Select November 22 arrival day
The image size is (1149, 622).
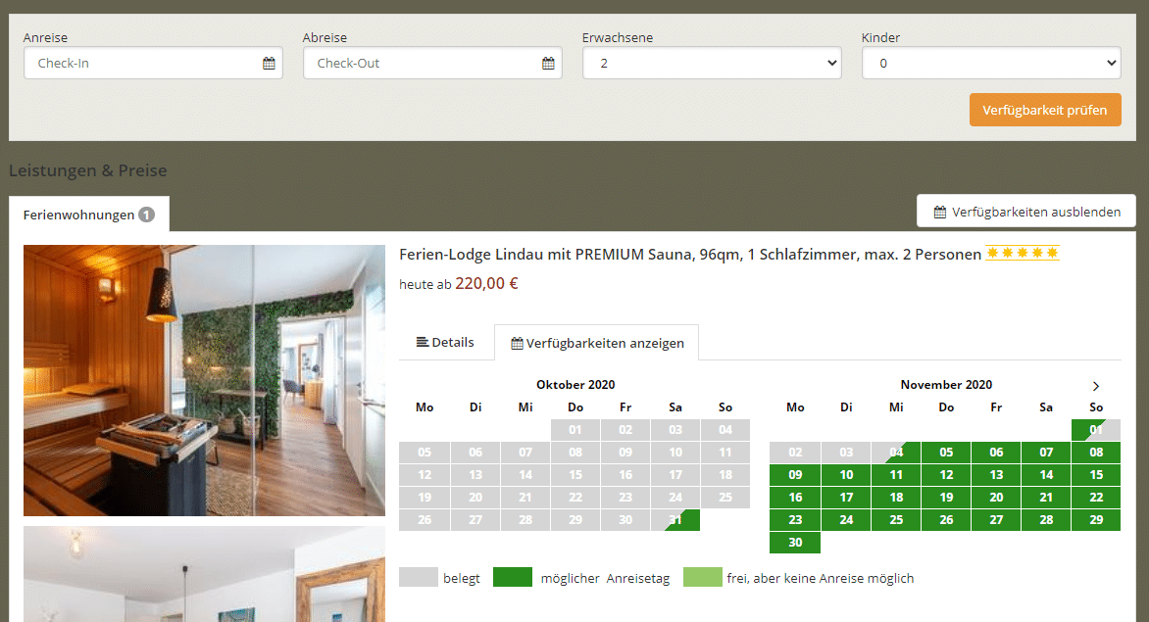(x=1096, y=498)
